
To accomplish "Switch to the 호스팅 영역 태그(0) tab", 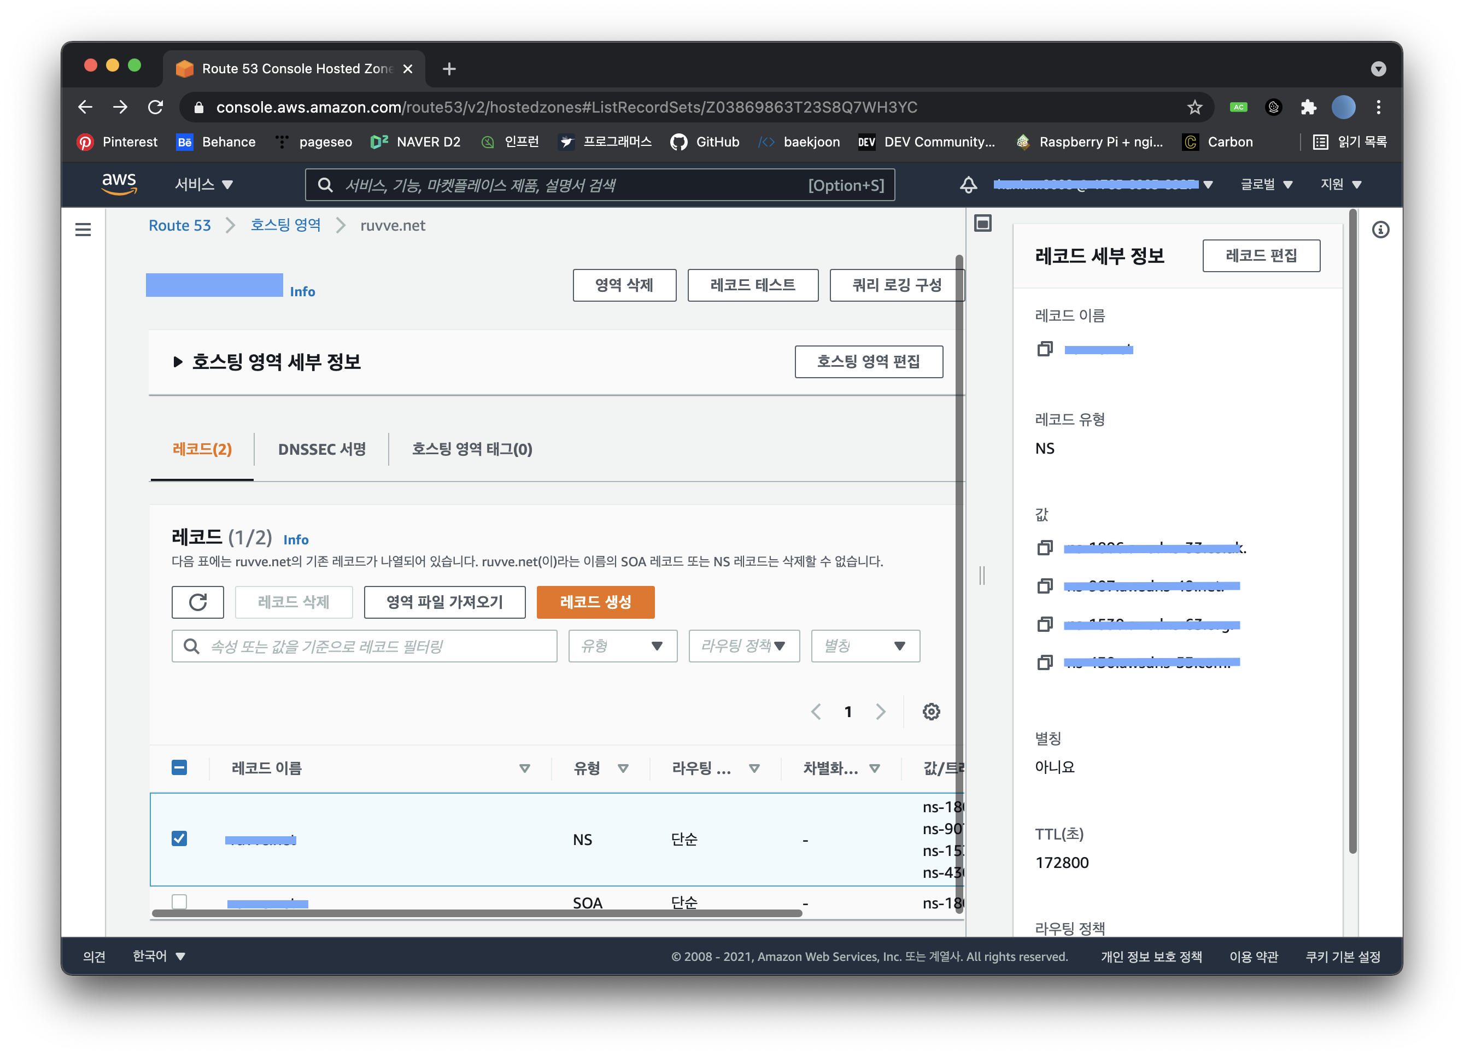I will tap(472, 449).
